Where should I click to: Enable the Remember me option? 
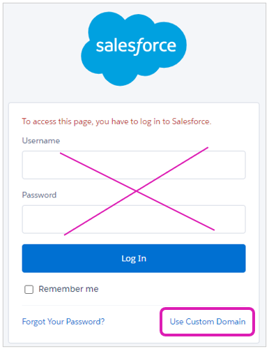29,290
